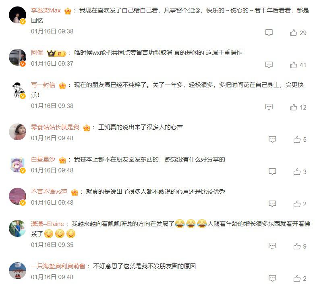Screen dimensions: 315x286
Task: Like 潇潇--Elaine's comment with 9 likes
Action: 300,246
